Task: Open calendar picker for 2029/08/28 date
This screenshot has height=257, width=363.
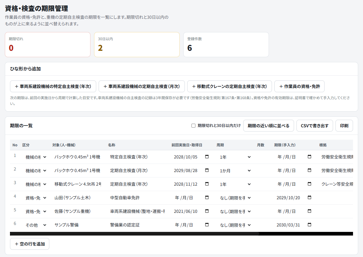Action: (207, 171)
